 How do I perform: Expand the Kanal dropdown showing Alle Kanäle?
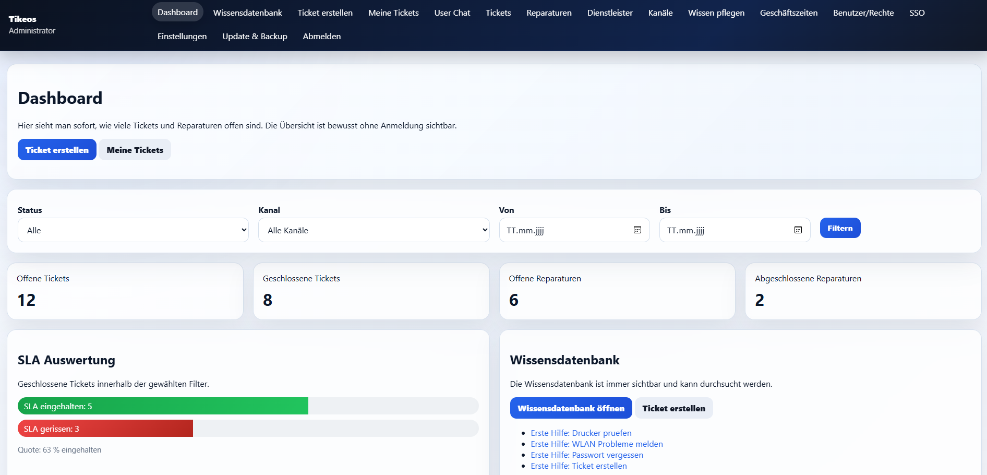[374, 230]
